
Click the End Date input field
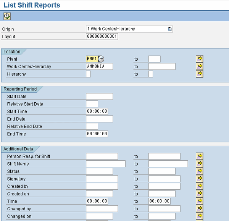[x=99, y=119]
